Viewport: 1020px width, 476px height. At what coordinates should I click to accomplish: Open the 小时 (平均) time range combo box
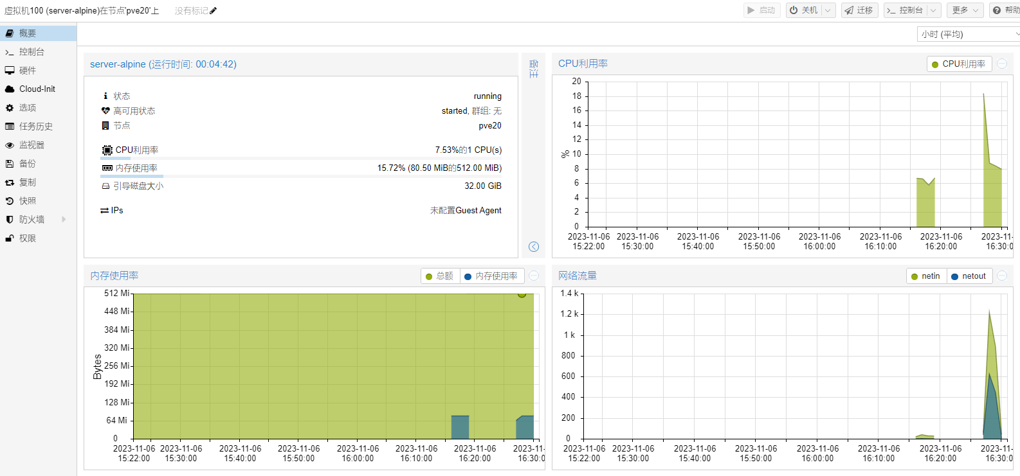[969, 34]
